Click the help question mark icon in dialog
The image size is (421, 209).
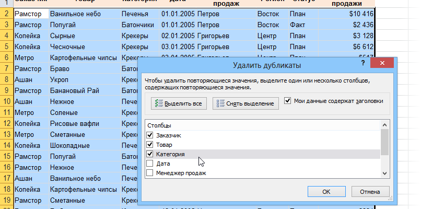click(x=362, y=63)
